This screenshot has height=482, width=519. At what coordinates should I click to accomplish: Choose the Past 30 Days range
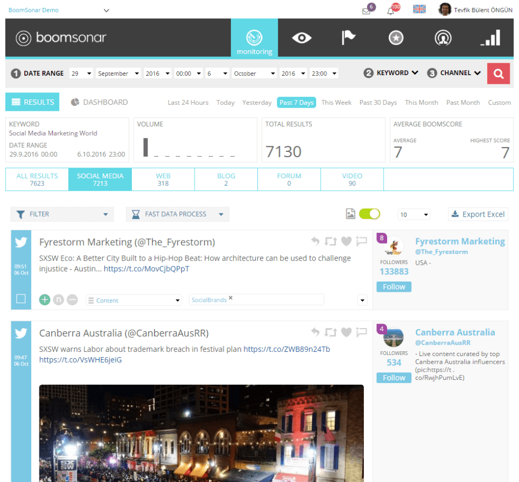pyautogui.click(x=378, y=103)
